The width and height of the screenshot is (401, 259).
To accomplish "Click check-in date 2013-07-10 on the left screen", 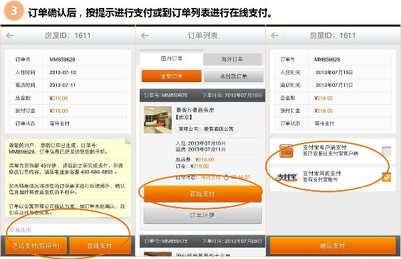I will tap(63, 73).
